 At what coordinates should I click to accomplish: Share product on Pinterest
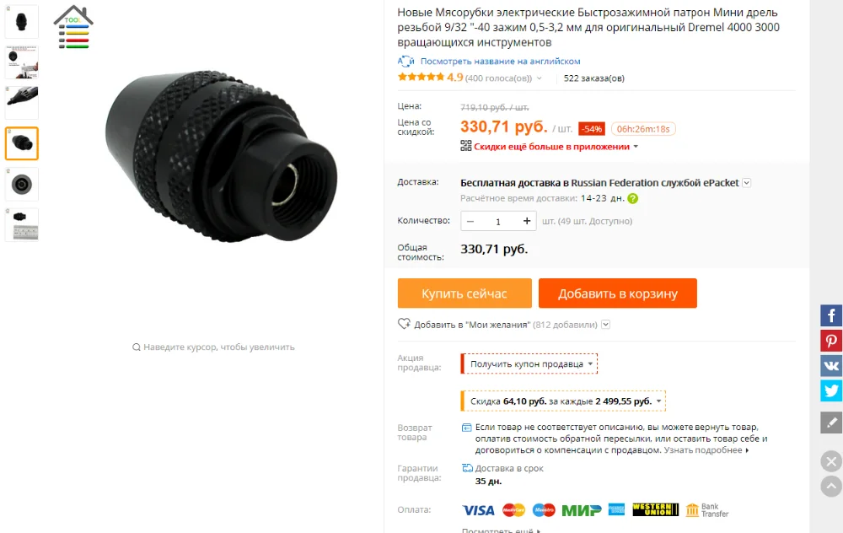[x=830, y=341]
